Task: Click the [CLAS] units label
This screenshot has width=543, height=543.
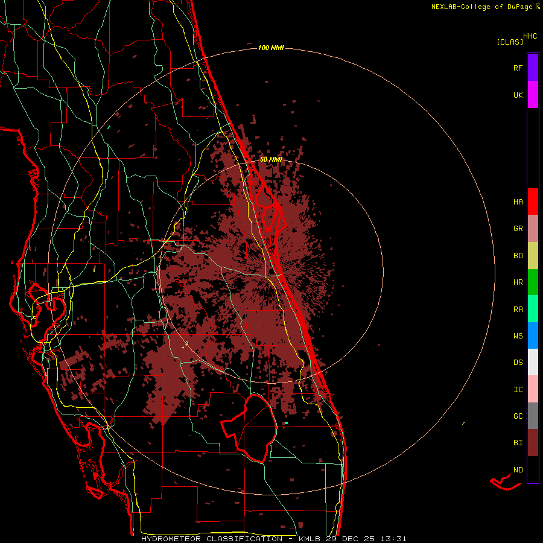Action: [x=510, y=42]
